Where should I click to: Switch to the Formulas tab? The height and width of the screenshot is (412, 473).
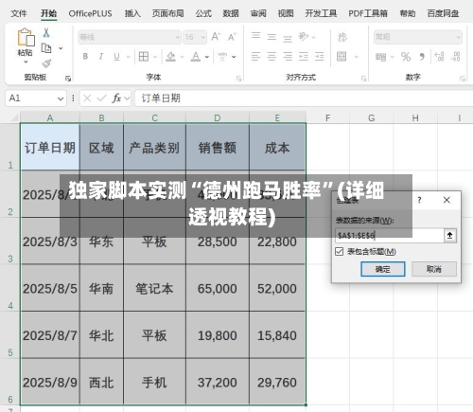tap(203, 13)
